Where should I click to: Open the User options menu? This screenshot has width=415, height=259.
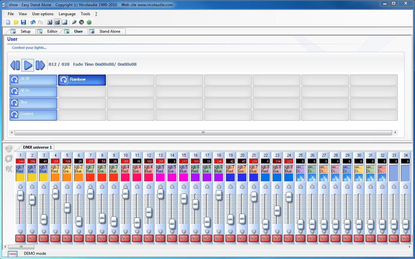pos(43,14)
